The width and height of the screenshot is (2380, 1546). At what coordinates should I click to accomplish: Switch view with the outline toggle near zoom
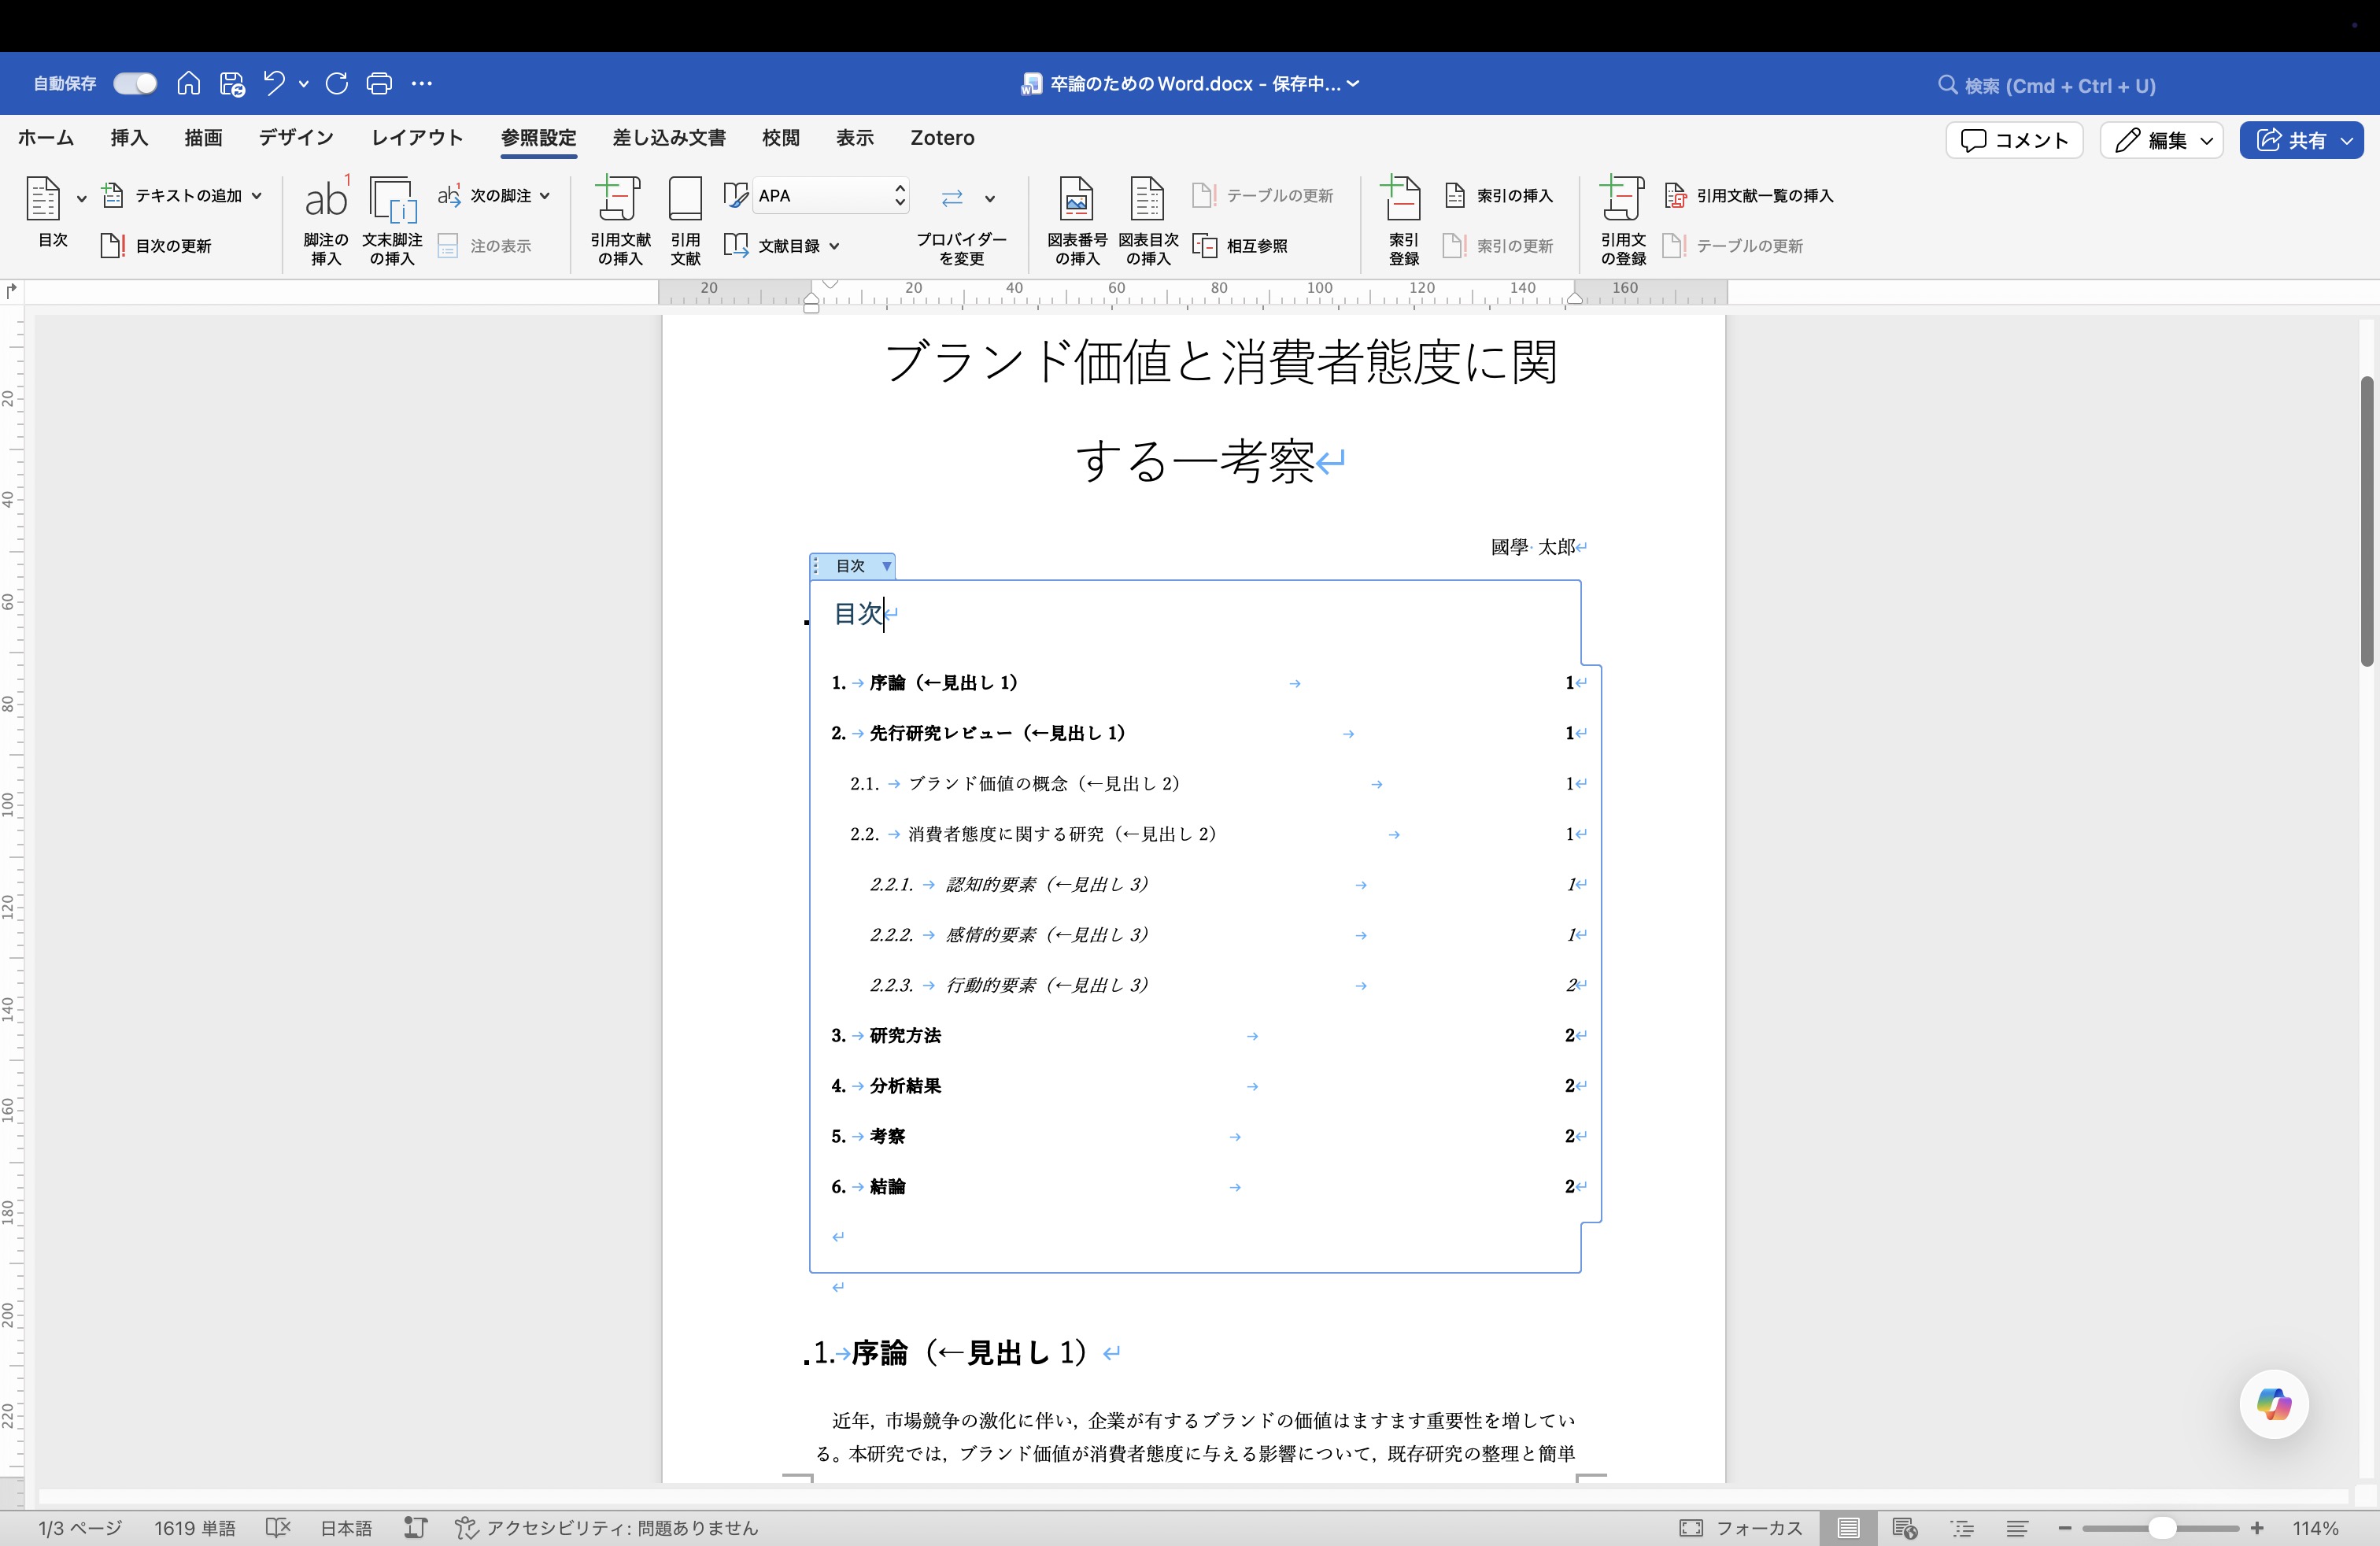click(x=1961, y=1528)
